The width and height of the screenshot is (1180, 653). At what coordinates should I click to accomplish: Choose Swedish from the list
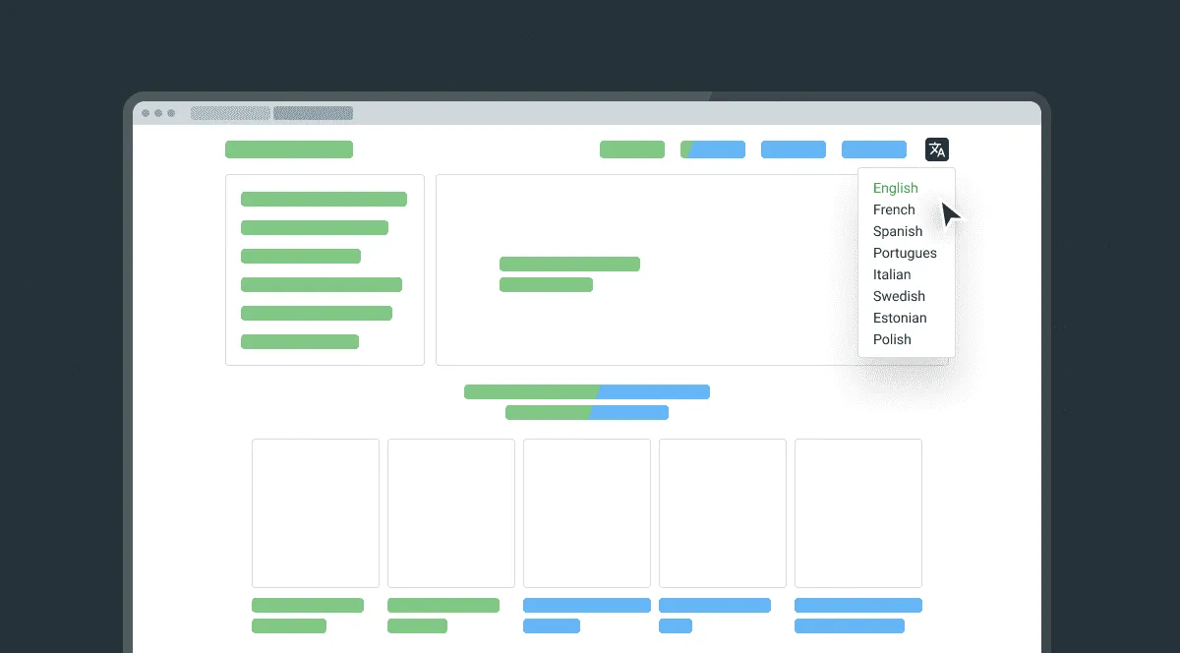click(898, 296)
